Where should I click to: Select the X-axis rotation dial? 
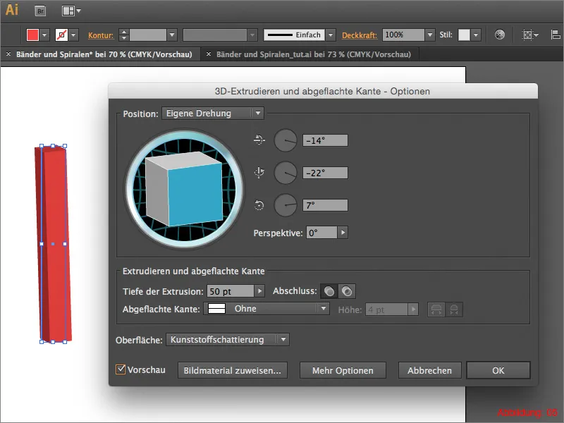pyautogui.click(x=285, y=140)
